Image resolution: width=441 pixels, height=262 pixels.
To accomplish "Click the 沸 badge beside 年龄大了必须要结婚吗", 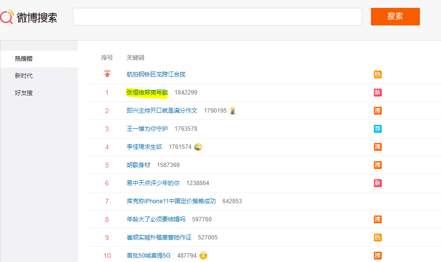I will tap(377, 219).
